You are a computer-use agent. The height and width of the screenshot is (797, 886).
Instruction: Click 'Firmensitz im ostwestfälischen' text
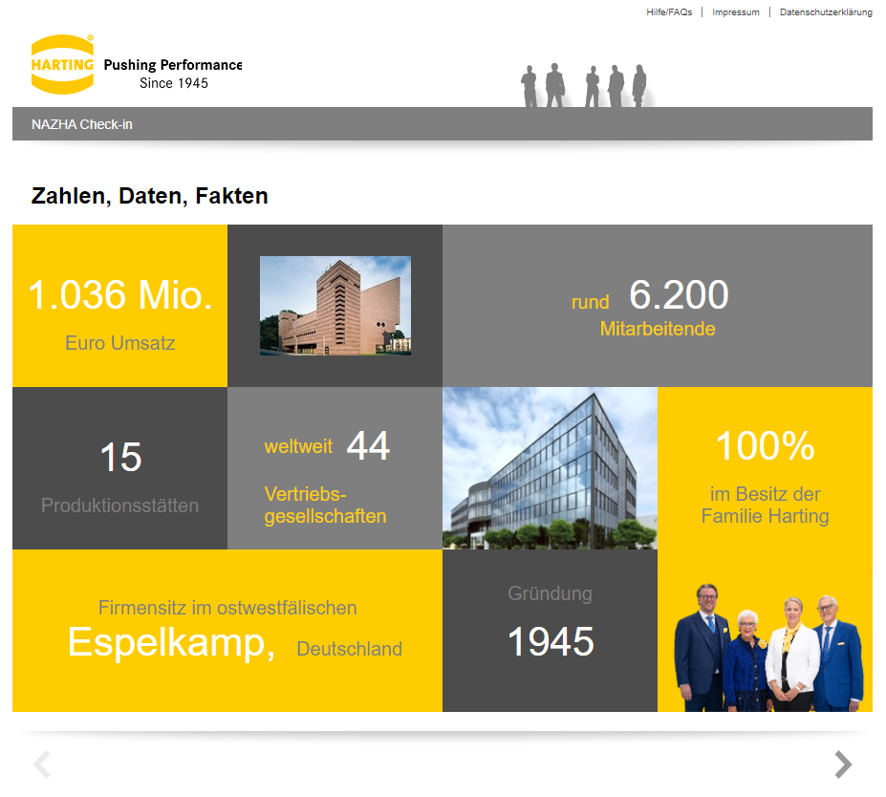(x=227, y=608)
